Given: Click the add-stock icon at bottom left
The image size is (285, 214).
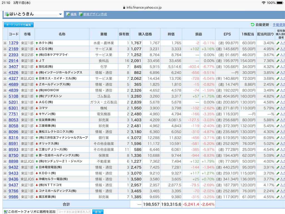Looking at the screenshot, I should [6, 212].
